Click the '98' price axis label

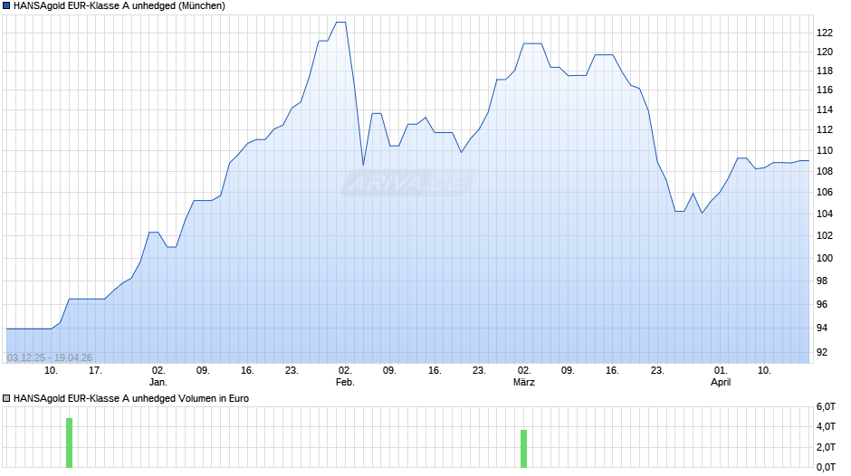point(822,281)
